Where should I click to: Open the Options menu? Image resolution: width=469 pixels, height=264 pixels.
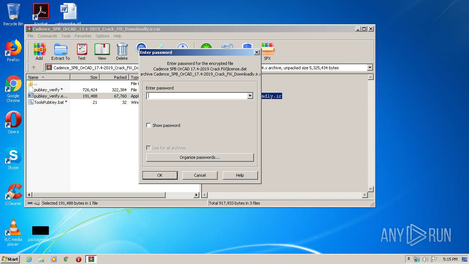tap(103, 36)
